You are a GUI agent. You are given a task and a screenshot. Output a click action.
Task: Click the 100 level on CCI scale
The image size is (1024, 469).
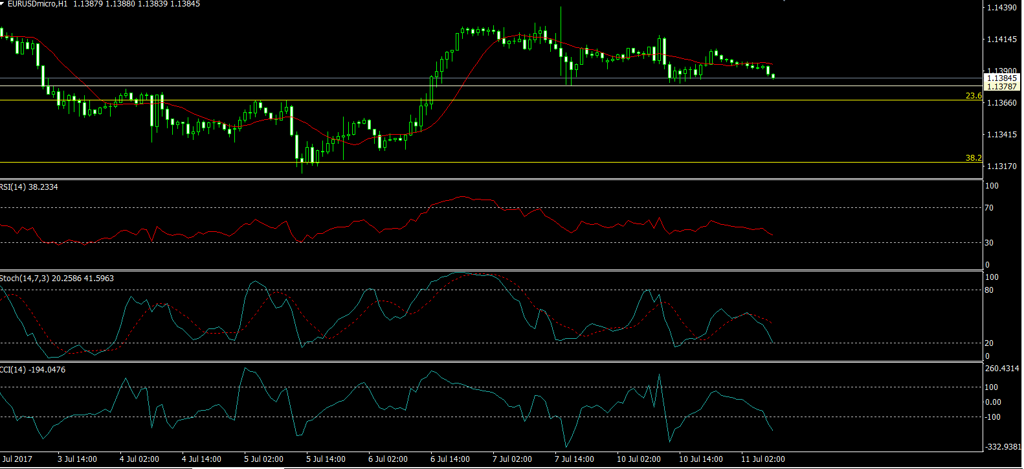(x=992, y=387)
